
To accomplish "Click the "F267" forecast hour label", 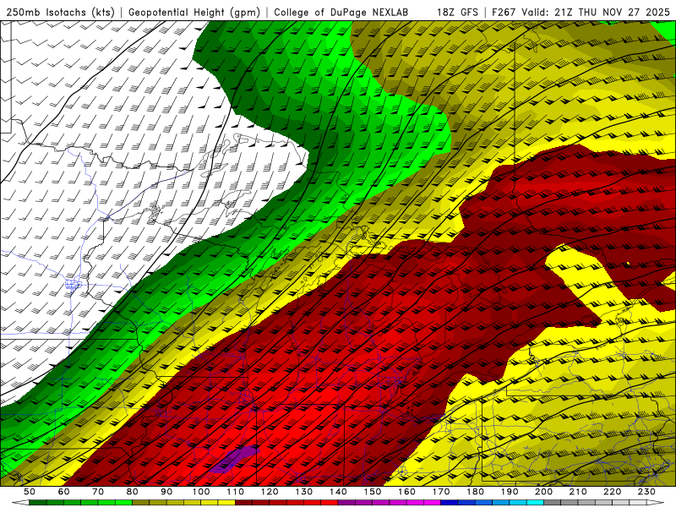I will tap(504, 13).
